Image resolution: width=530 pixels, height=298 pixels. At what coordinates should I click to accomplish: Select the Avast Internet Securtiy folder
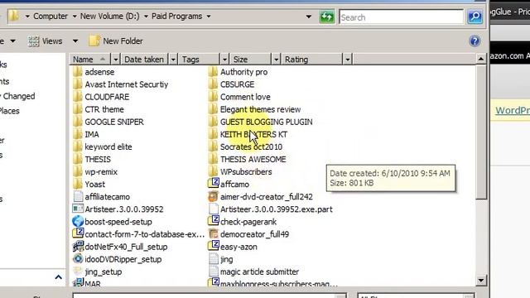(x=120, y=84)
